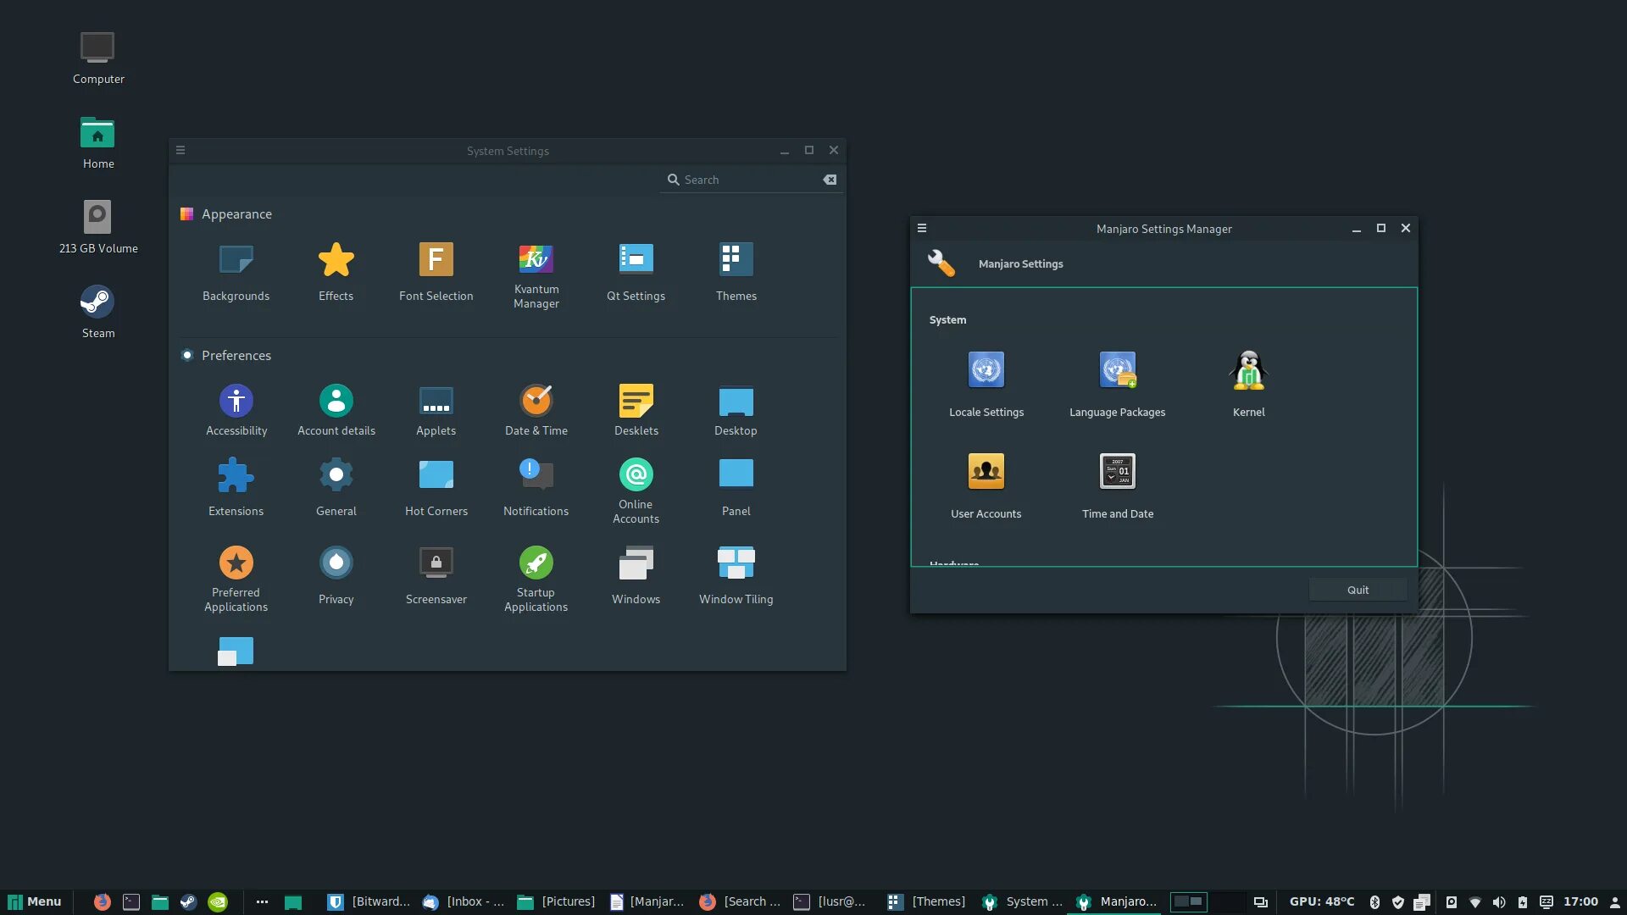The height and width of the screenshot is (915, 1627).
Task: Open Kvantum Manager
Action: 536,260
